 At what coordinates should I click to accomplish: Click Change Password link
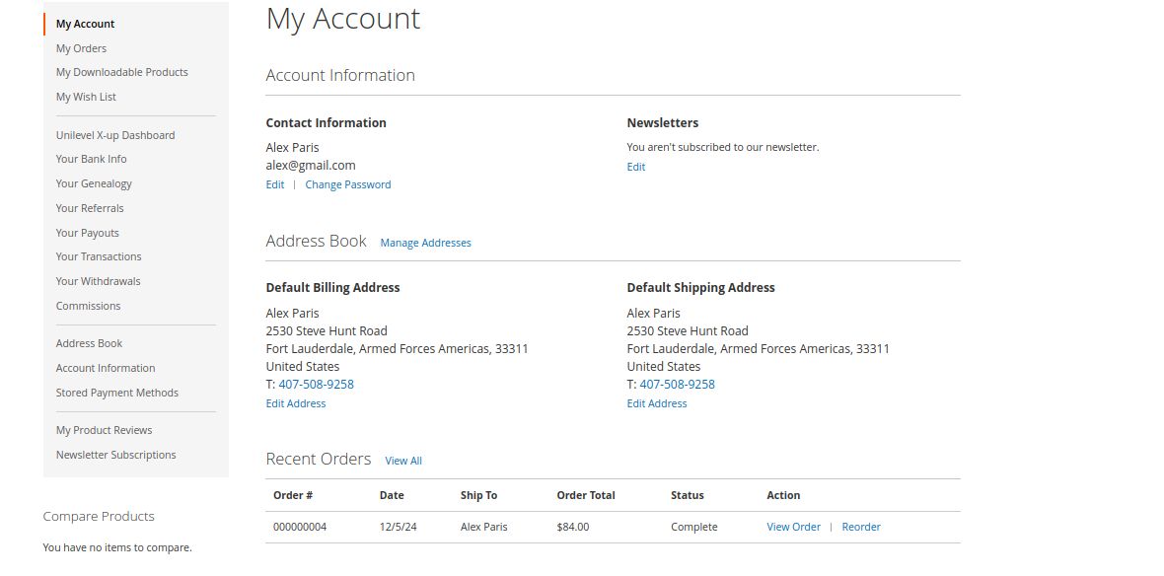click(x=347, y=184)
